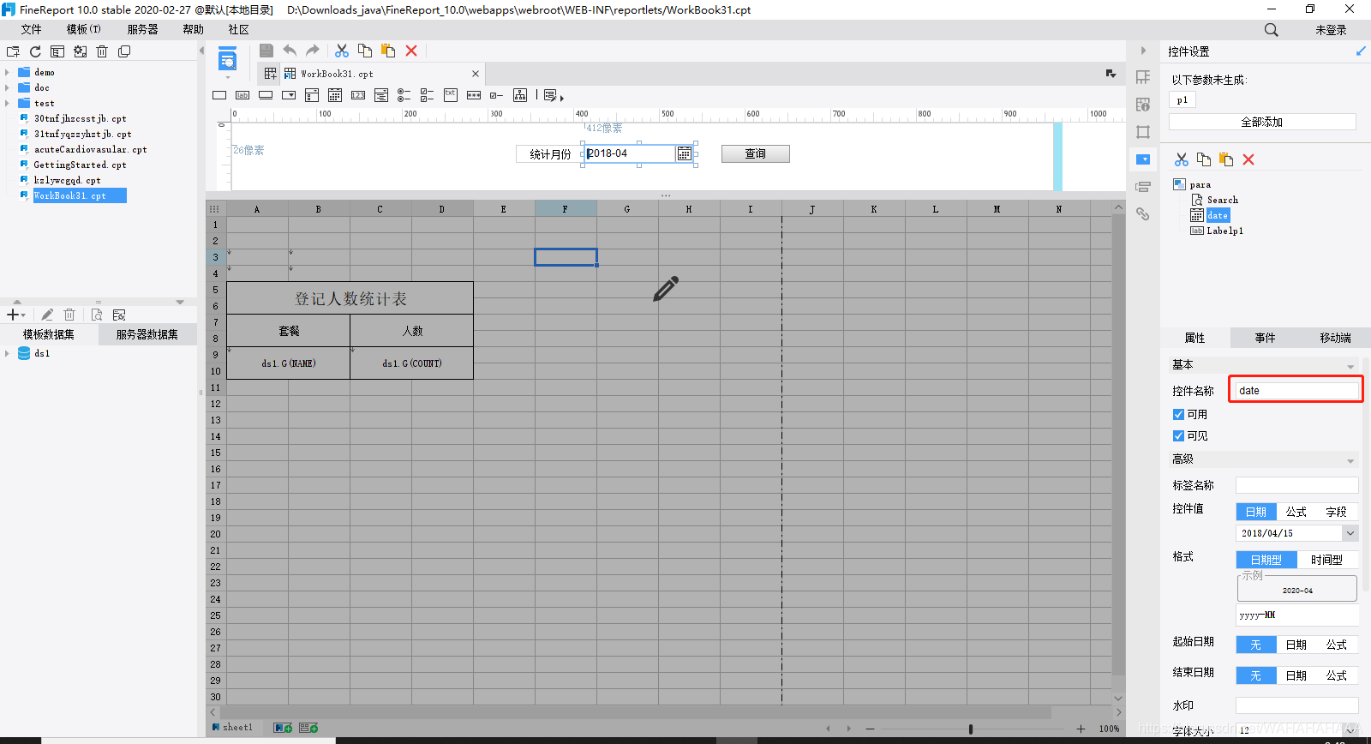Select the combo box widget tool
This screenshot has width=1371, height=744.
point(289,95)
